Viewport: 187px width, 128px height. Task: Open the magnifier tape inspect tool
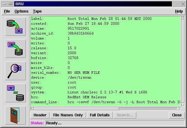click(15, 71)
